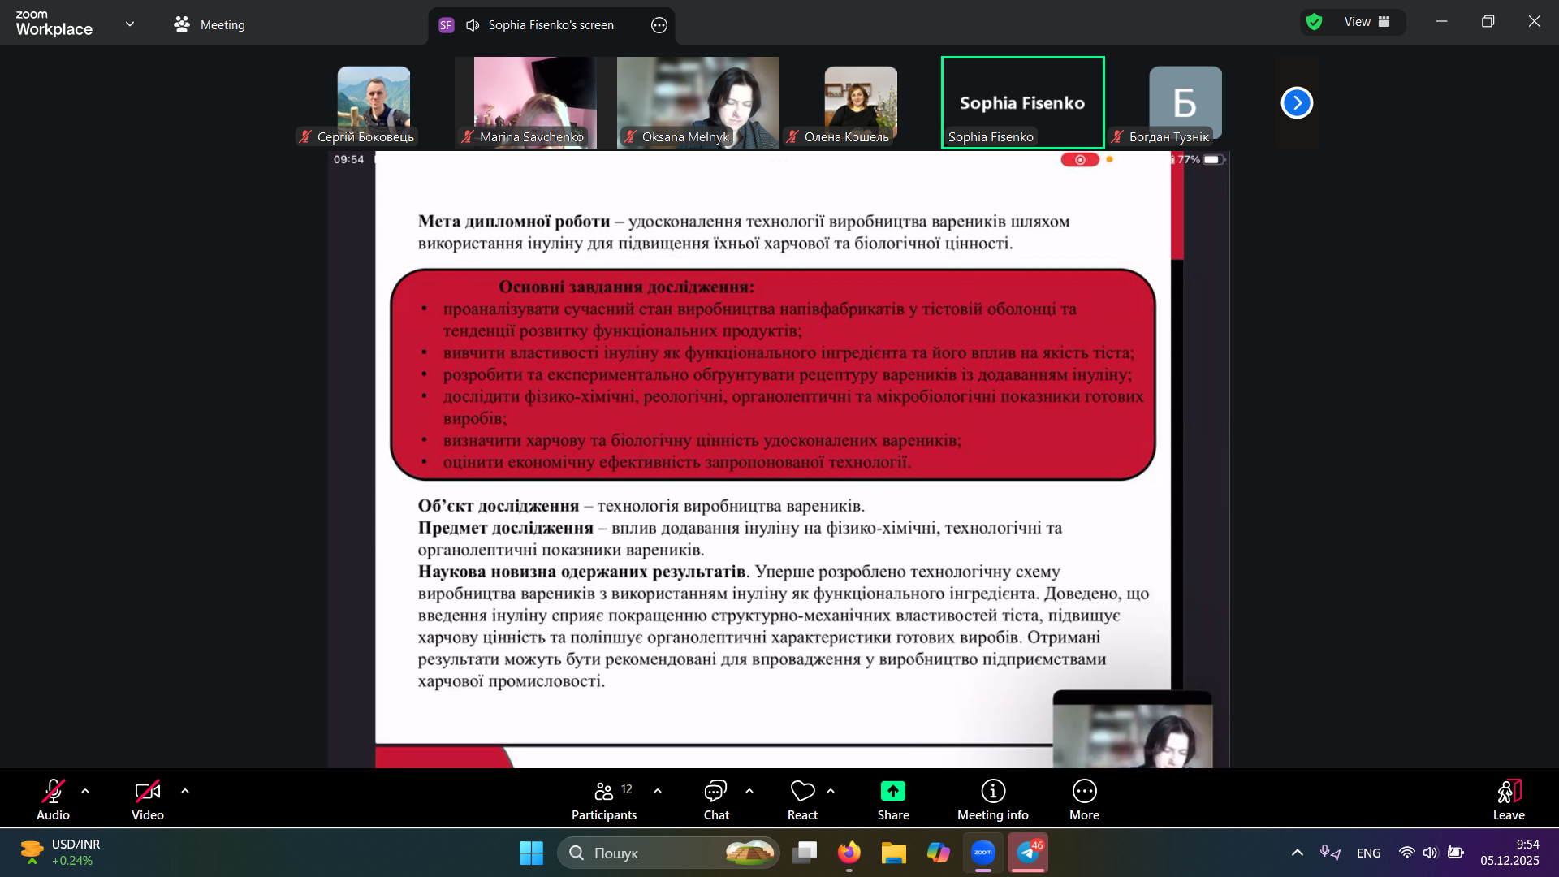Viewport: 1559px width, 877px height.
Task: Toggle shared screen audio speaker icon
Action: pos(473,25)
